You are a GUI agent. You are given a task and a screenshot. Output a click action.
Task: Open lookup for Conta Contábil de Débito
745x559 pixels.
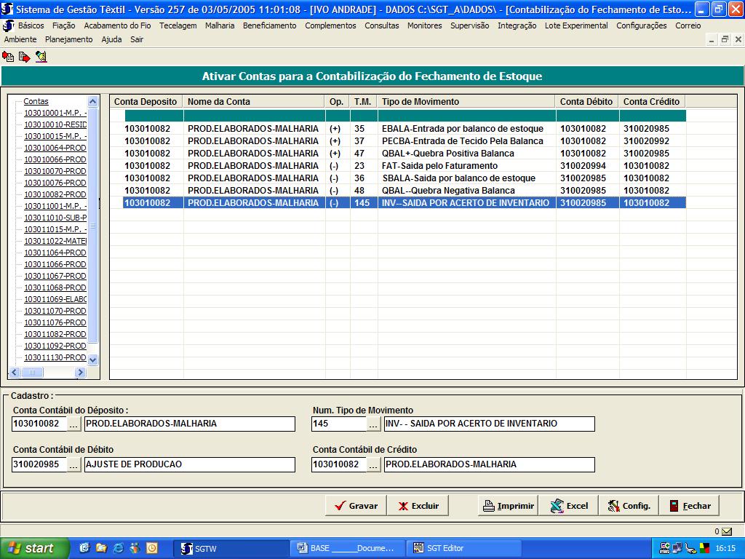74,464
